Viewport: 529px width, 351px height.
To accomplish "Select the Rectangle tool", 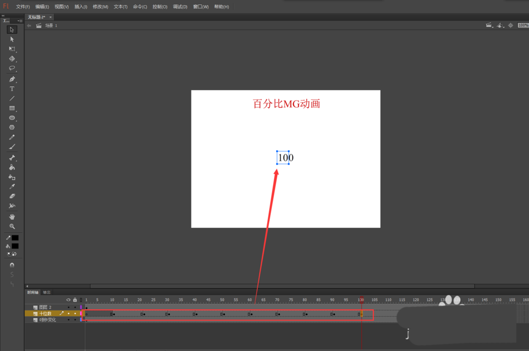I will point(12,109).
